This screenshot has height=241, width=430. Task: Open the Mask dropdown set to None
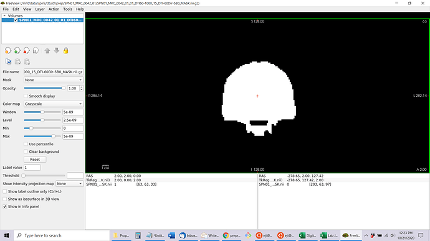click(x=54, y=80)
